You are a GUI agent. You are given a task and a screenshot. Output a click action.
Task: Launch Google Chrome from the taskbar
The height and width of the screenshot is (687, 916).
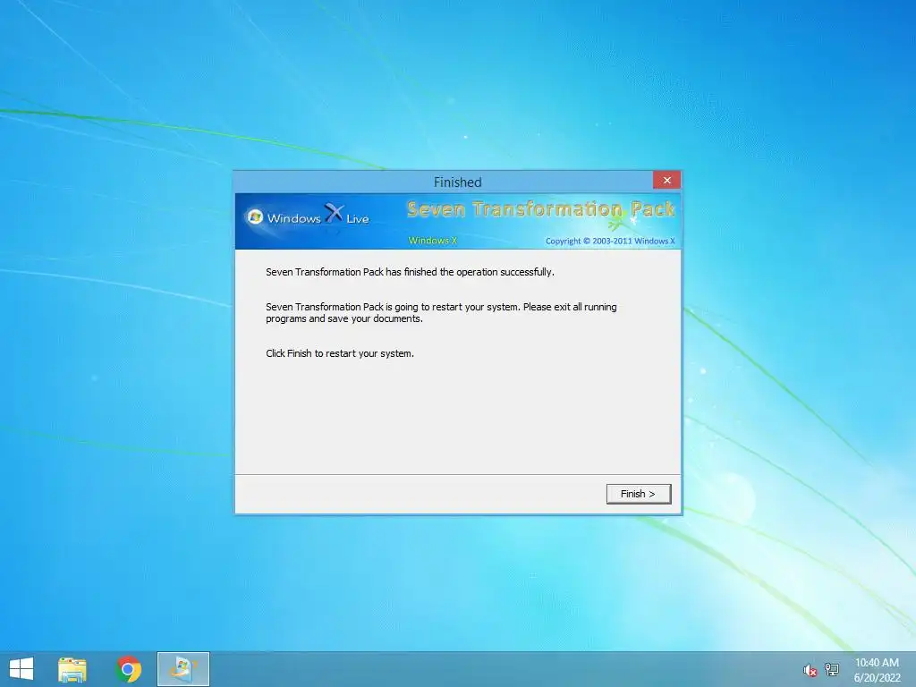coord(129,669)
